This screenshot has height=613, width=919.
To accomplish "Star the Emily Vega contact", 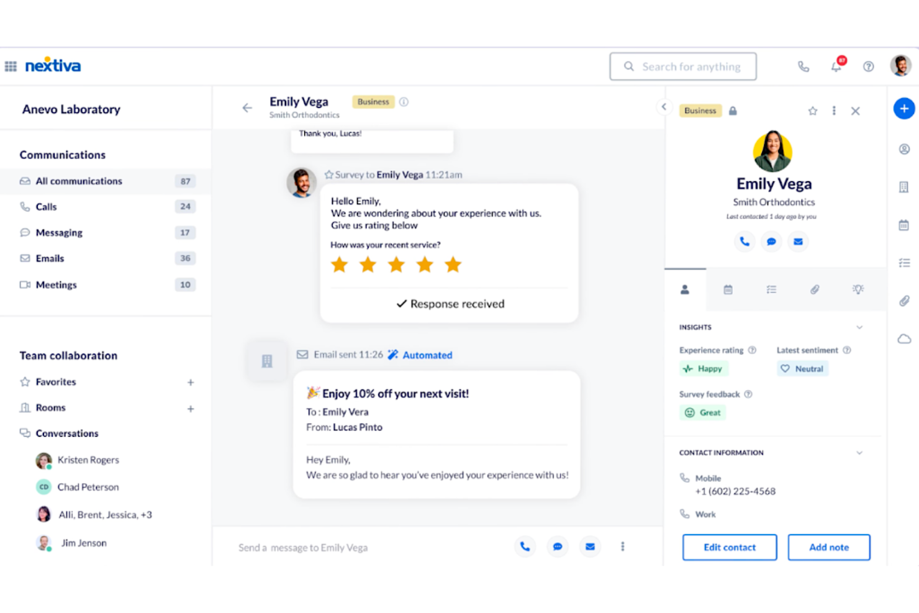I will click(x=813, y=111).
